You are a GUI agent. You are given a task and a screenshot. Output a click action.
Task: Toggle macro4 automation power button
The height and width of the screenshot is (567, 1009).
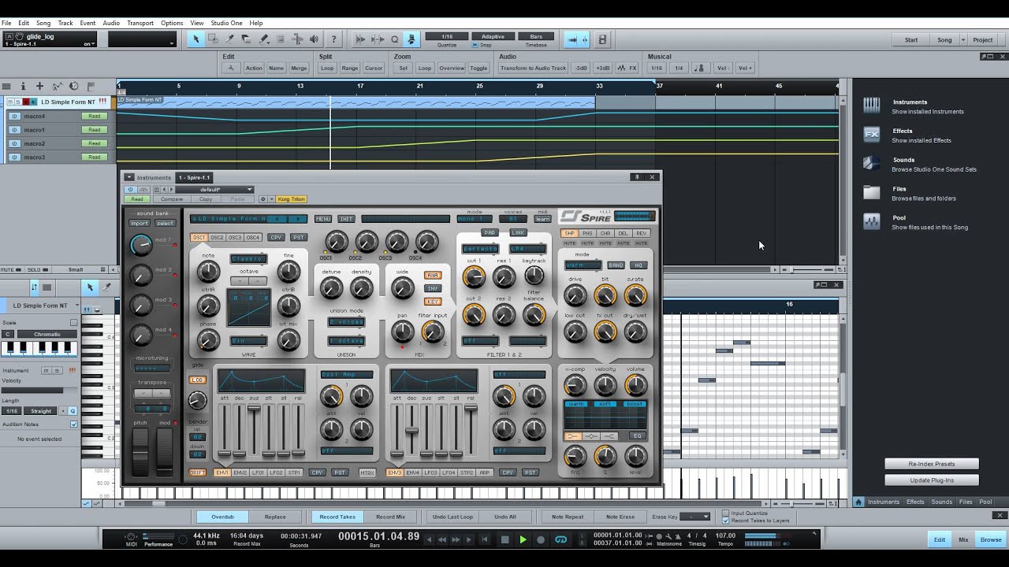14,116
